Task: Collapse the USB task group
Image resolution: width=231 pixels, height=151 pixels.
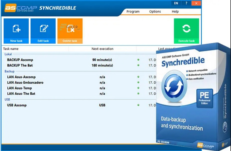Action: pyautogui.click(x=7, y=99)
